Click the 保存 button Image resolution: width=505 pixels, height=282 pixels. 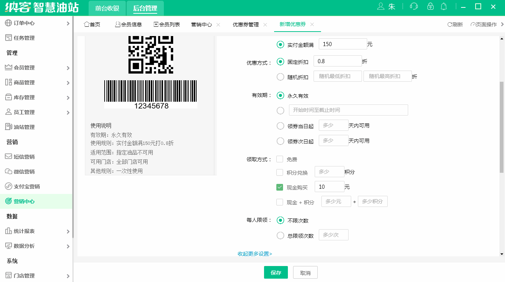tap(276, 272)
